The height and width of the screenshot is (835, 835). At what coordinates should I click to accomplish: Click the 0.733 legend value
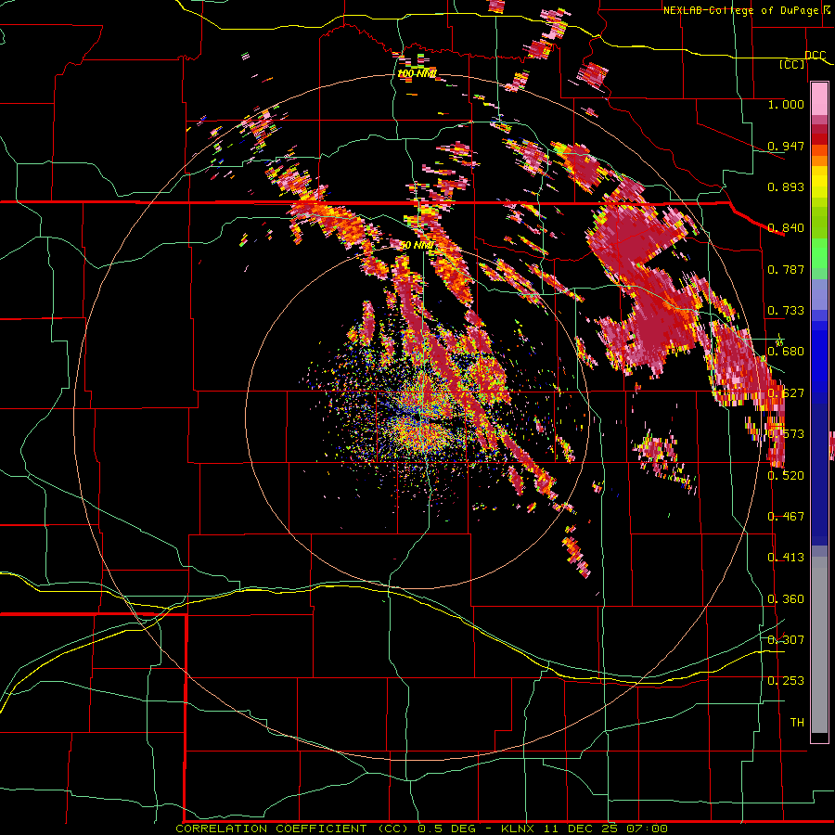pyautogui.click(x=786, y=311)
